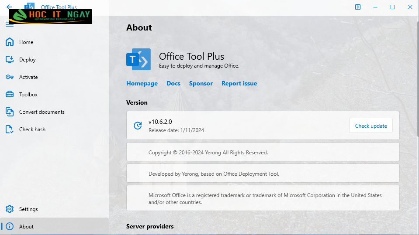The width and height of the screenshot is (419, 235).
Task: Click the Release date text
Action: pyautogui.click(x=176, y=130)
